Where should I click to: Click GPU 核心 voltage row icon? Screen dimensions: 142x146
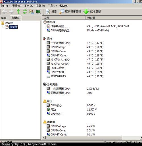coord(48,113)
